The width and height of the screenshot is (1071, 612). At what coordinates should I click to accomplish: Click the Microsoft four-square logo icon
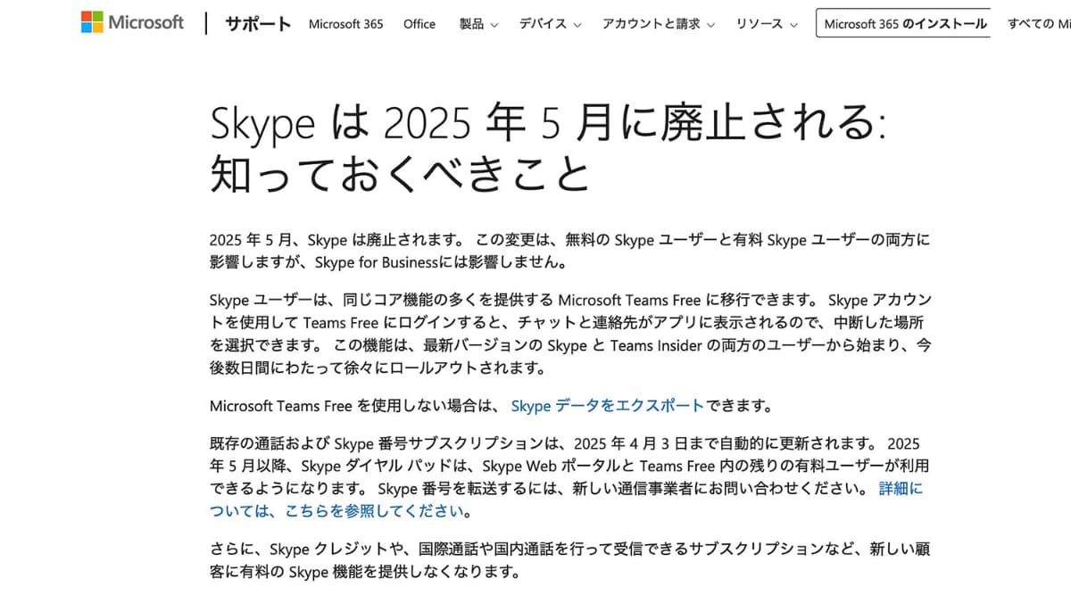coord(90,21)
